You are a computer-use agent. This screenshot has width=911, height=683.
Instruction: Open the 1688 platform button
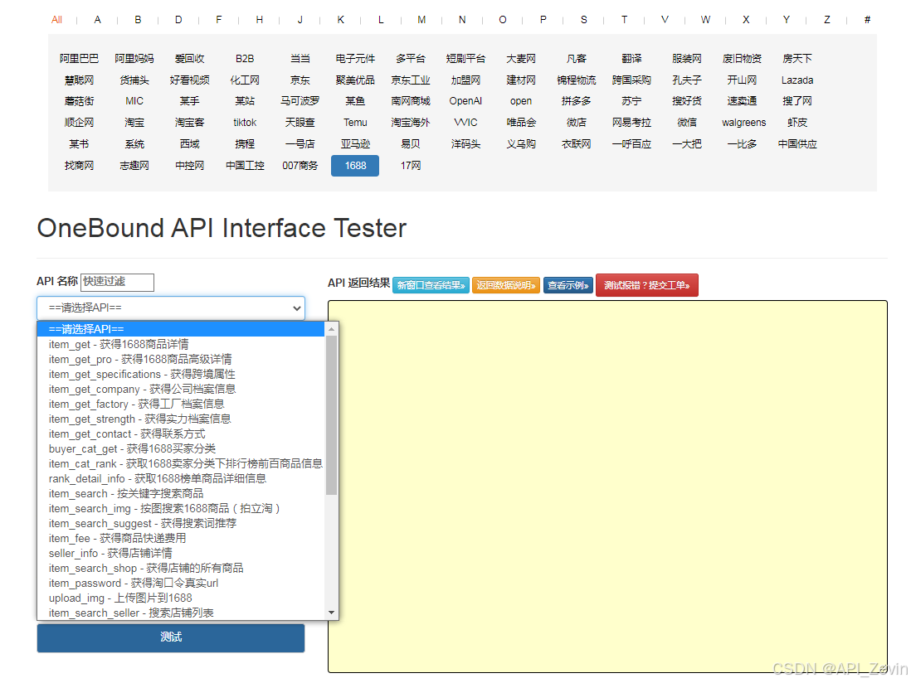[355, 166]
